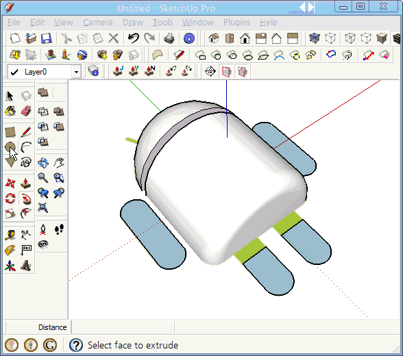Pick the Protractor tool
The width and height of the screenshot is (403, 356).
(10, 250)
